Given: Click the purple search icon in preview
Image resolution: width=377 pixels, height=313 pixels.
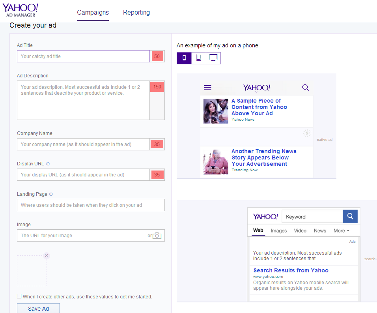Looking at the screenshot, I should pyautogui.click(x=305, y=87).
